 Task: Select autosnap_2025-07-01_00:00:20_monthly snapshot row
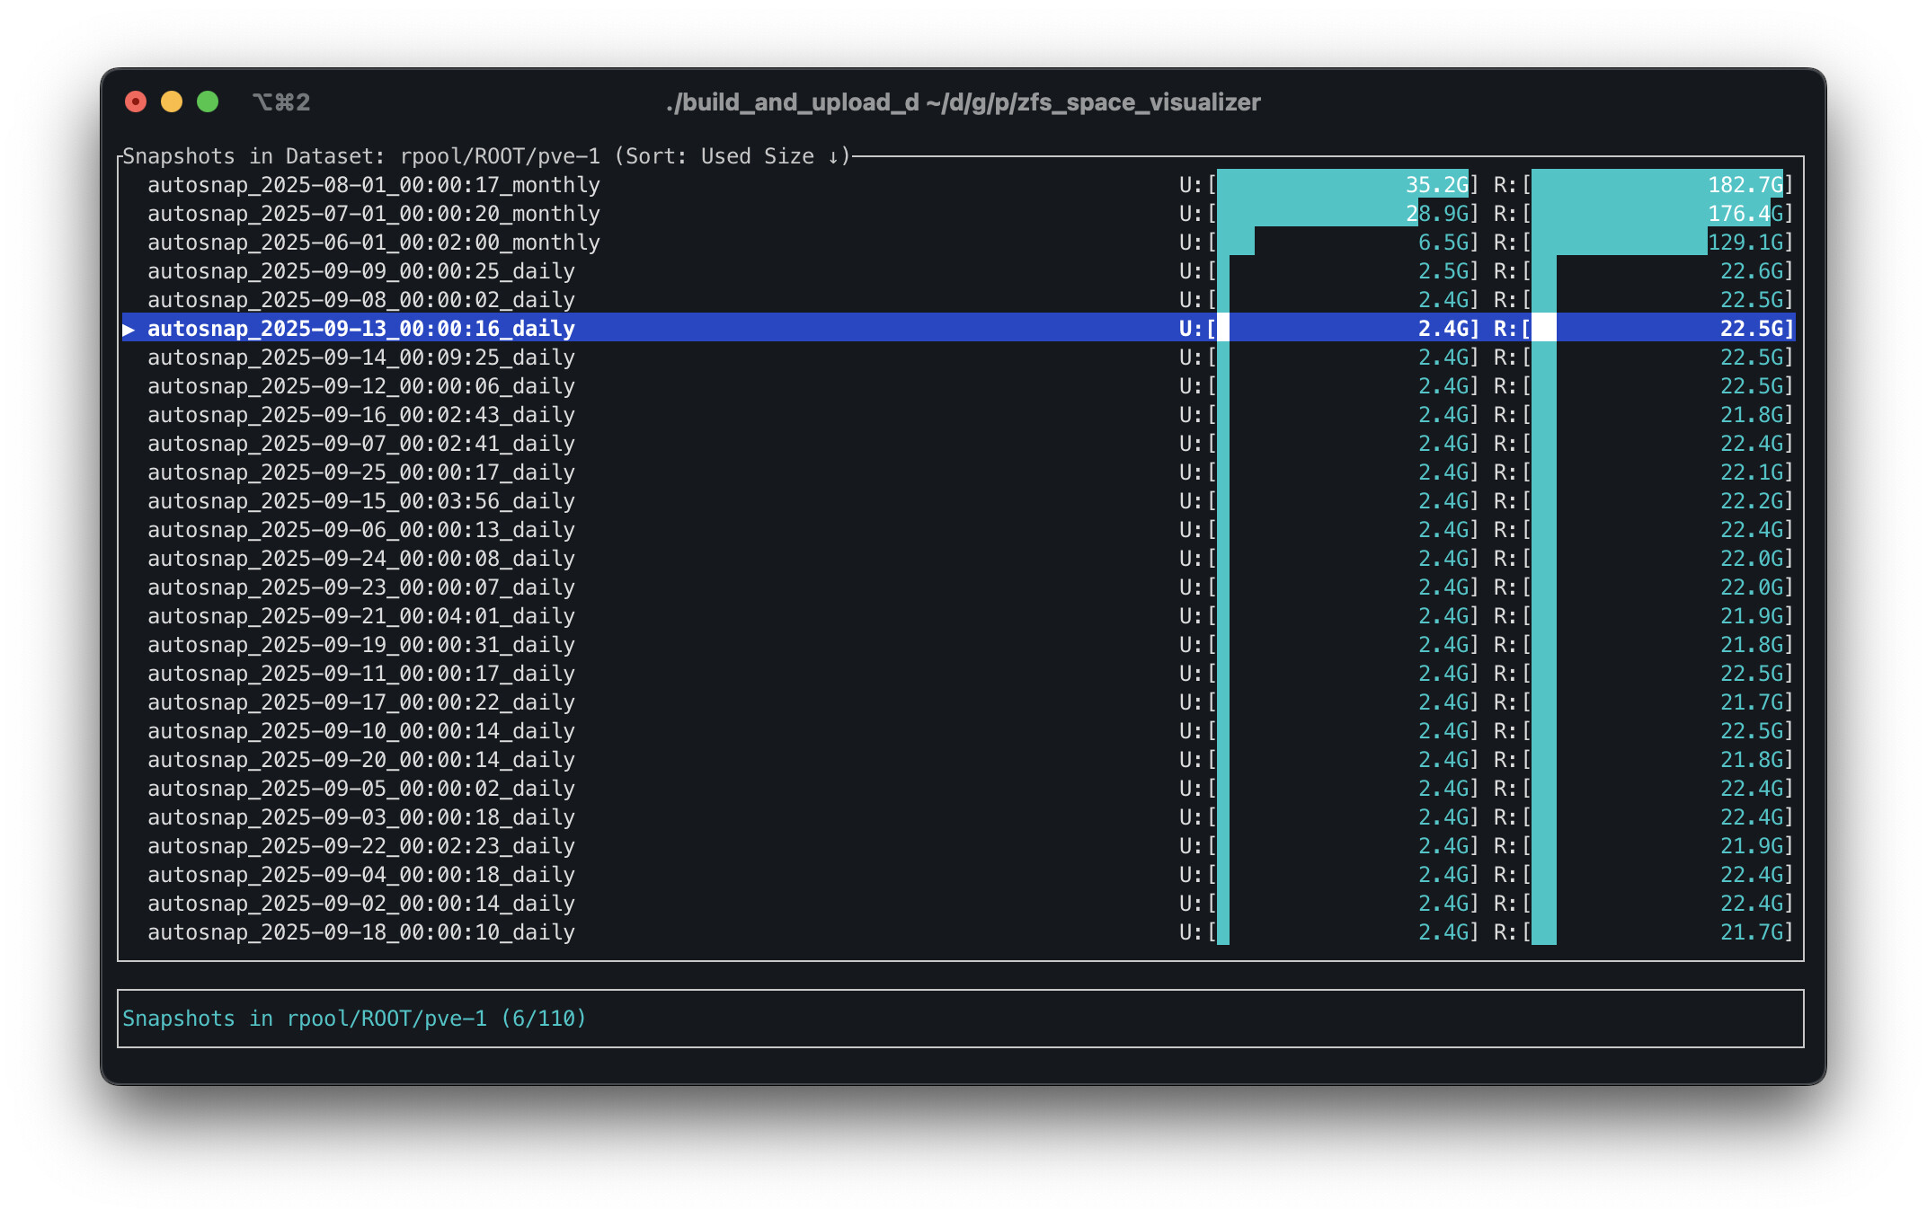coord(373,214)
